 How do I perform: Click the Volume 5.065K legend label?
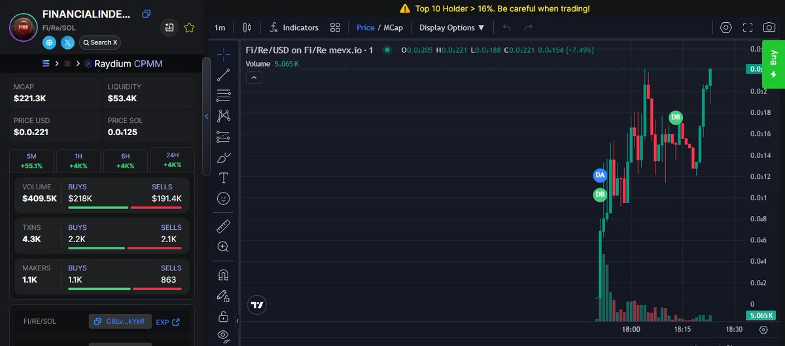click(272, 63)
